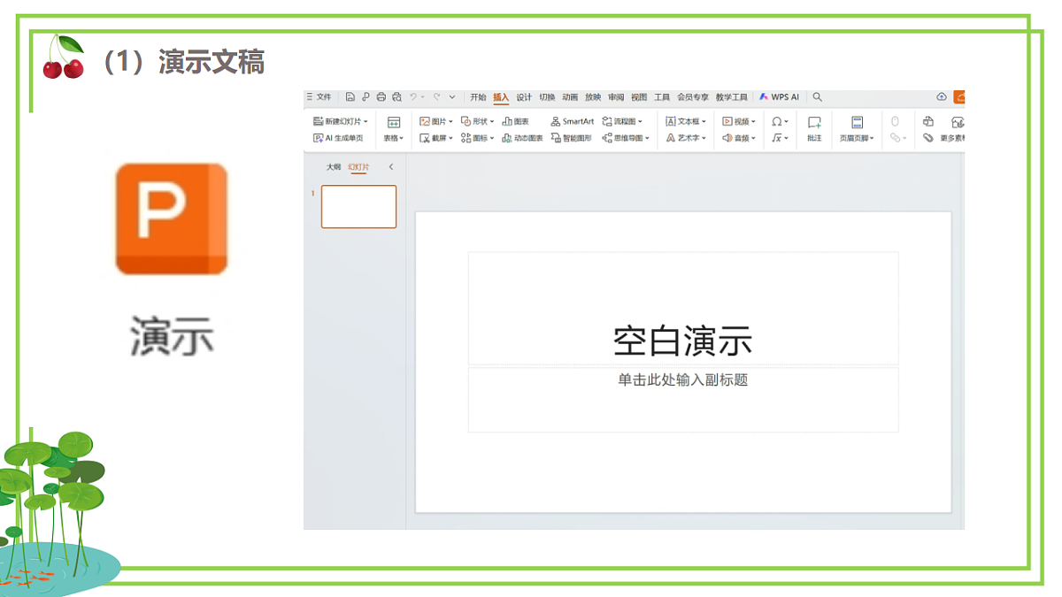The image size is (1062, 597).
Task: Click the object insert icon above paperclip
Action: click(928, 121)
